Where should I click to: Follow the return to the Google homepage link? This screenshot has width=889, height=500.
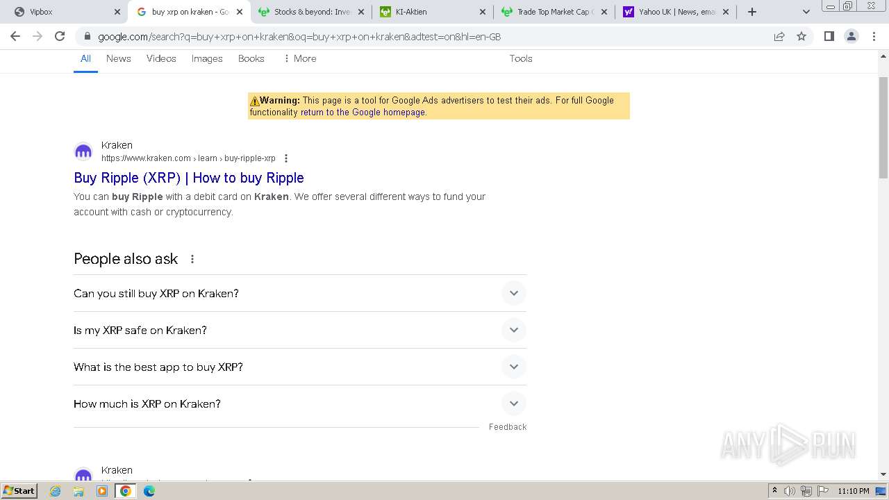[x=363, y=112]
